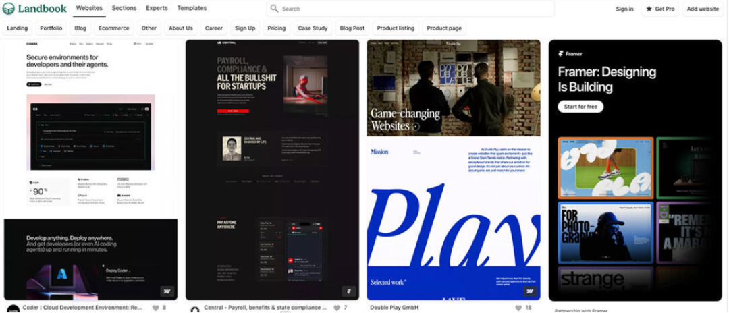Click the Sign in link
The width and height of the screenshot is (729, 313).
click(624, 9)
